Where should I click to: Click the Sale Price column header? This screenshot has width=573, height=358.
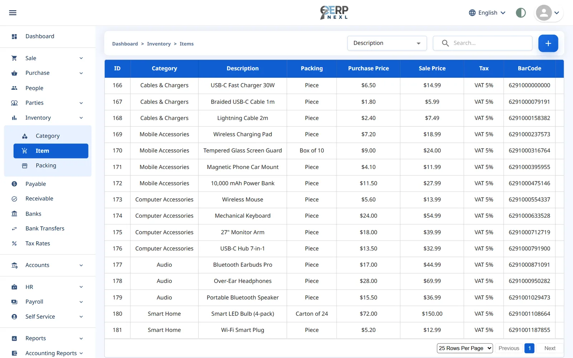point(432,68)
